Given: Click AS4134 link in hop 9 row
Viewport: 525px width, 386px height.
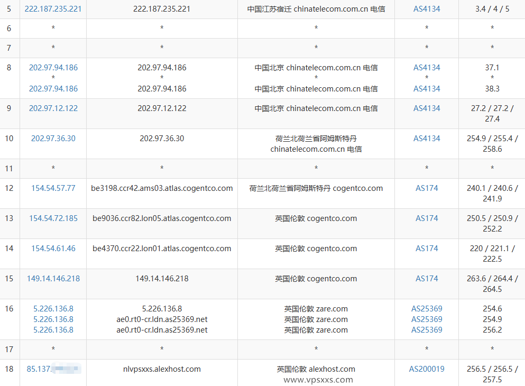Looking at the screenshot, I should [x=427, y=108].
